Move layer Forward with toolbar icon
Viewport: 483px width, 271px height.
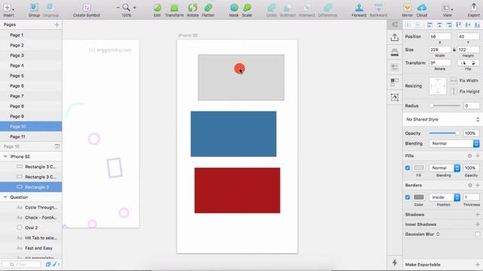[359, 8]
